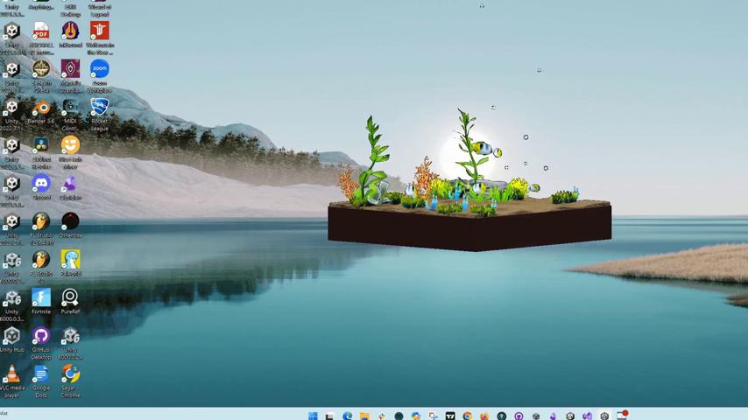Select the Palworld desktop icon

tap(70, 260)
